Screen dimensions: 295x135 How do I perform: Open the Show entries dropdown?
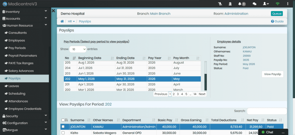click(x=78, y=49)
